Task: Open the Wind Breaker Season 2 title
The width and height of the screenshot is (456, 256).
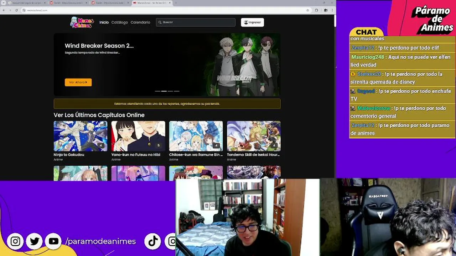Action: 99,46
